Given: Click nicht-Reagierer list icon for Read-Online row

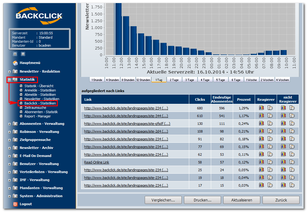Looking at the screenshot, I should click(292, 162).
